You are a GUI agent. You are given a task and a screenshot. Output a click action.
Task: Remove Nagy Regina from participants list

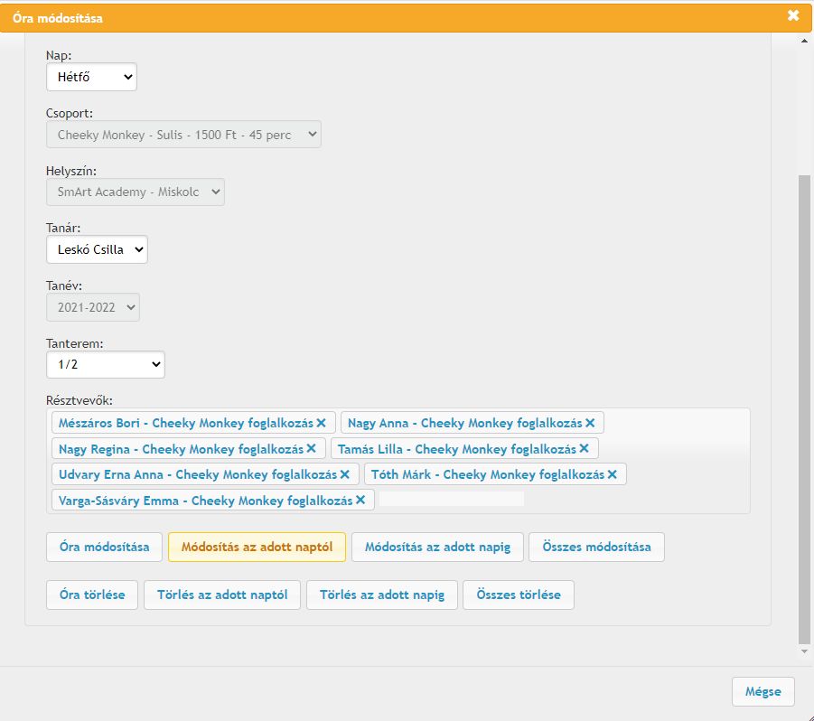pos(311,449)
